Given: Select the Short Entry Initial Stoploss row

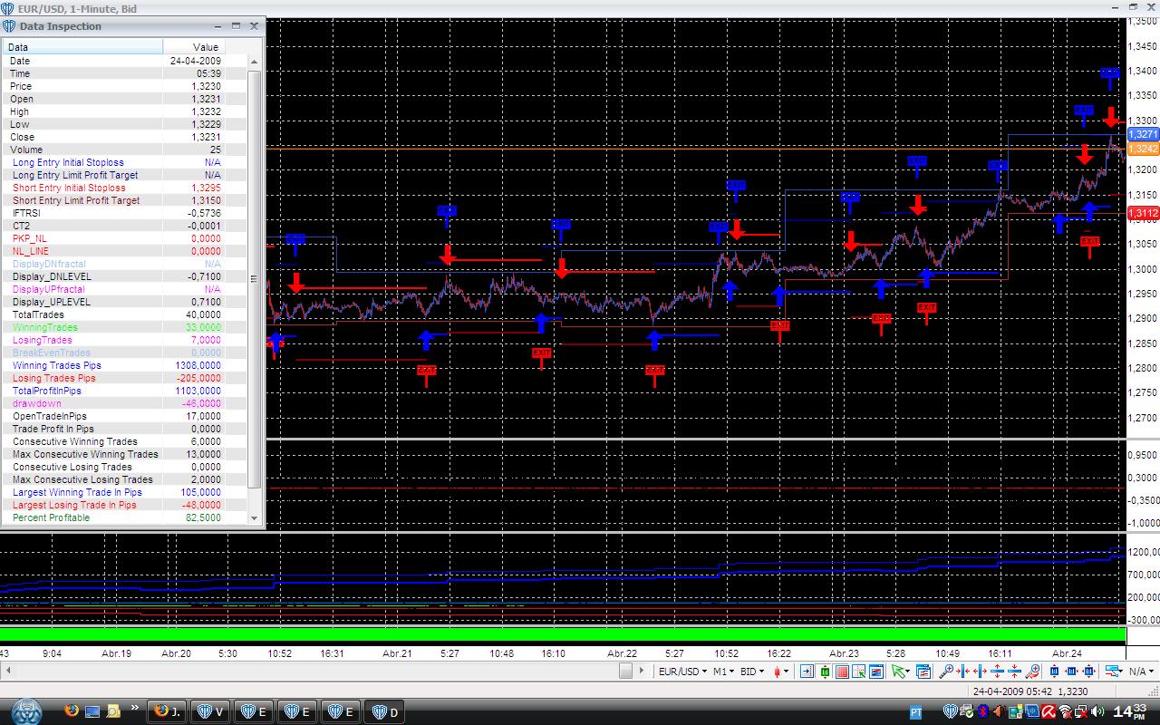Looking at the screenshot, I should [x=125, y=188].
